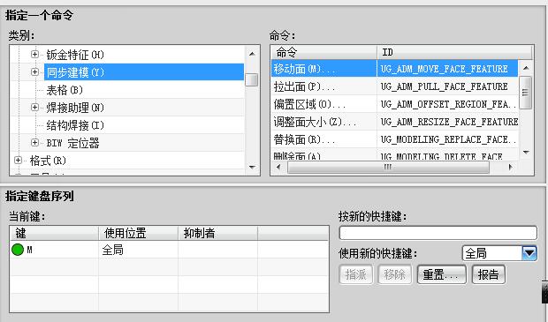Select the 替换面(R)... command

click(304, 139)
